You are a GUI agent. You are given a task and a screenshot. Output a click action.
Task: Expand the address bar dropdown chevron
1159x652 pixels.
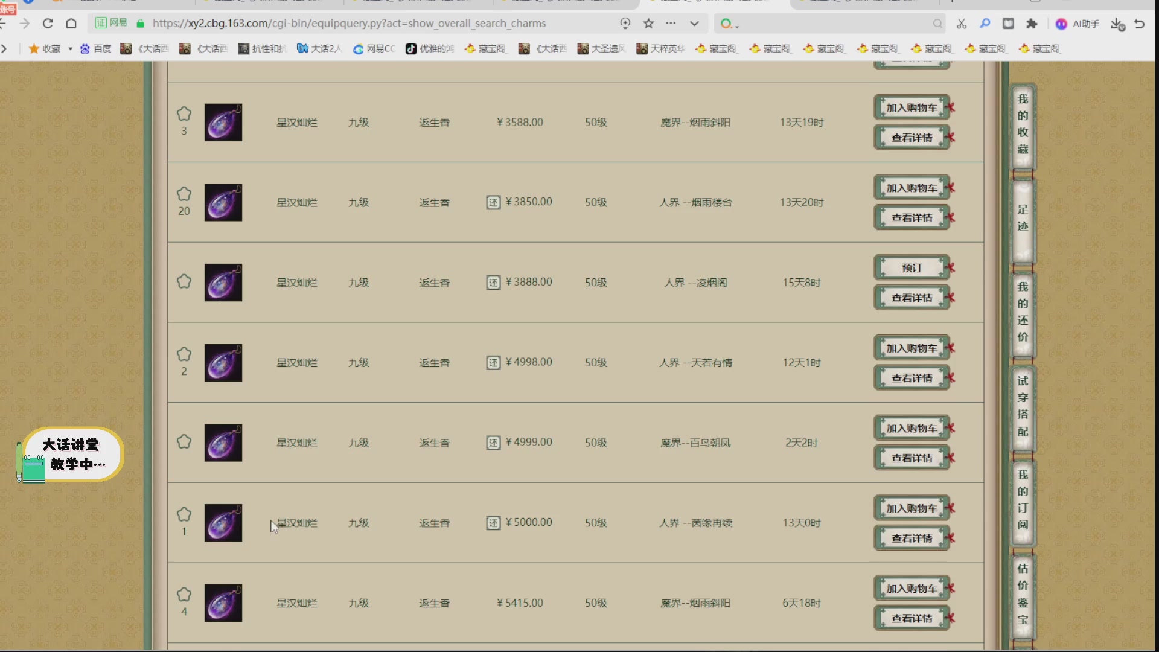tap(694, 24)
